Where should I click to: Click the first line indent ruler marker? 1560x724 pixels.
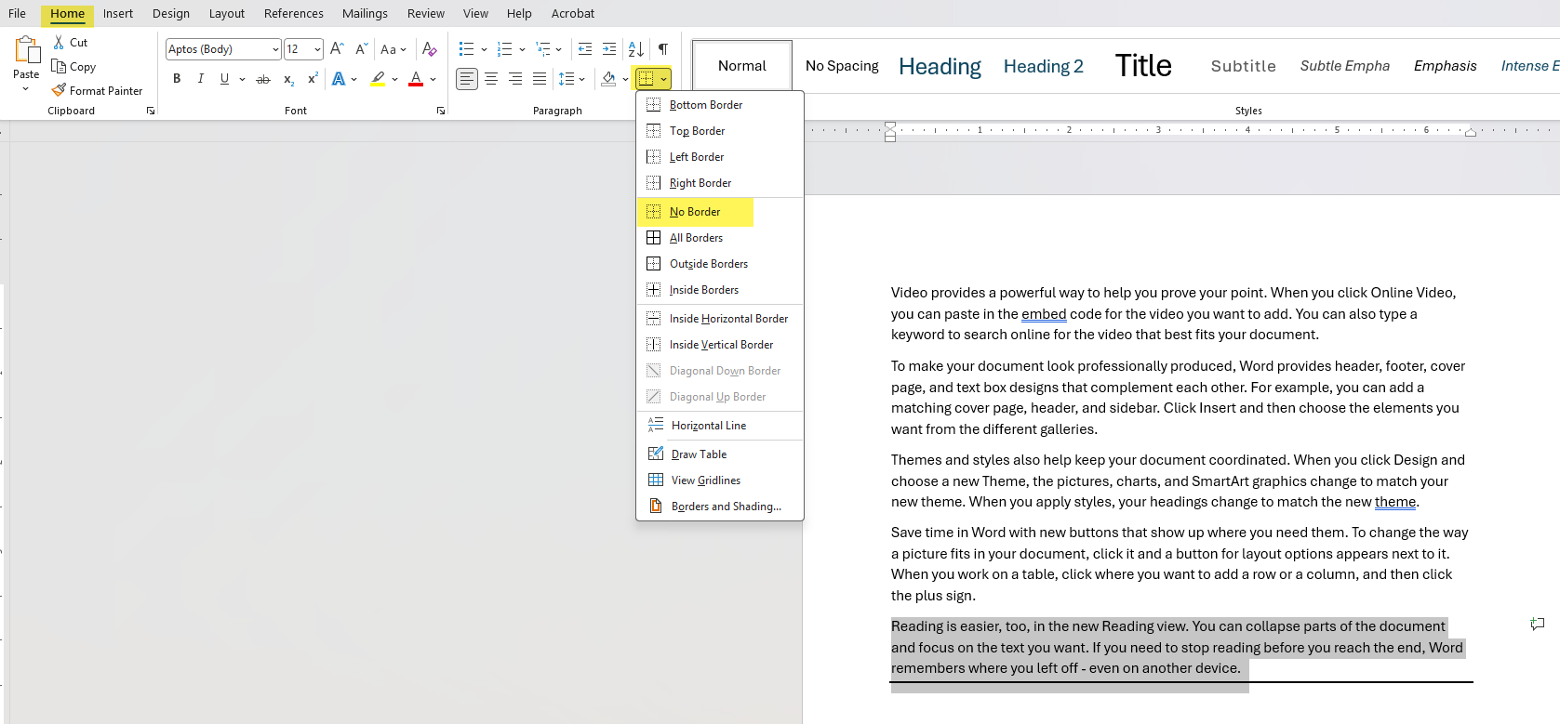click(890, 126)
